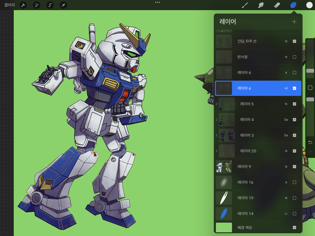This screenshot has width=315, height=236.
Task: Open blend mode N of 건담,자쿠 선
Action: click(286, 41)
